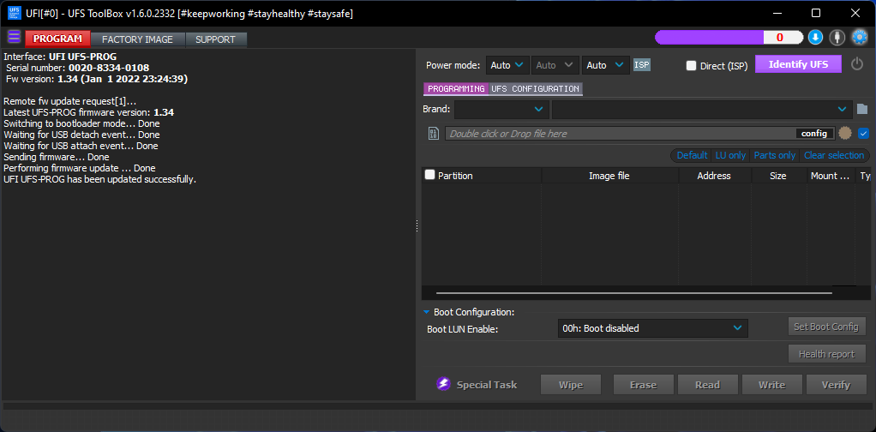Click the Health report button
The image size is (876, 432).
click(x=826, y=354)
